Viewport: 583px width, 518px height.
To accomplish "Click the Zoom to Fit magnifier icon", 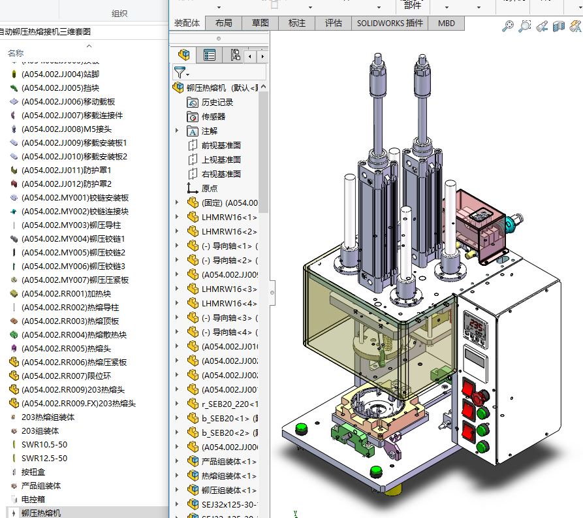I will click(507, 26).
